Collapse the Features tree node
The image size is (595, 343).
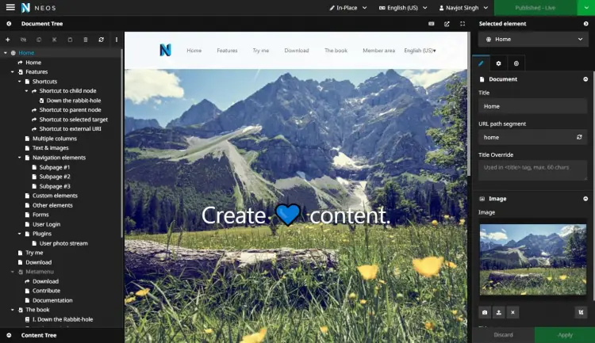tap(13, 71)
